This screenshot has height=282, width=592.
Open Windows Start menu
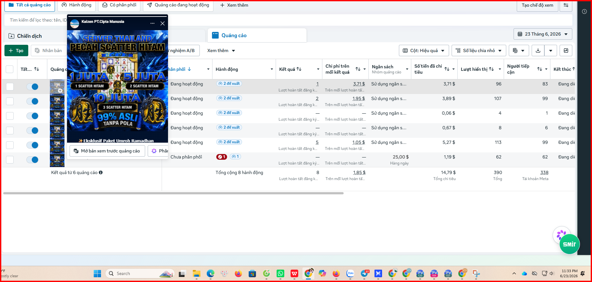point(98,273)
